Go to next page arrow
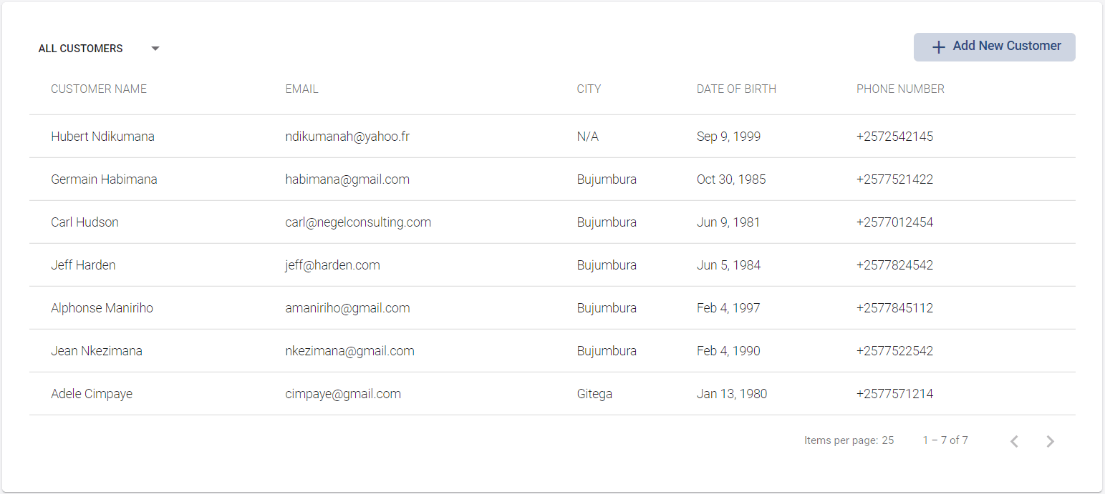Image resolution: width=1105 pixels, height=494 pixels. [x=1050, y=441]
